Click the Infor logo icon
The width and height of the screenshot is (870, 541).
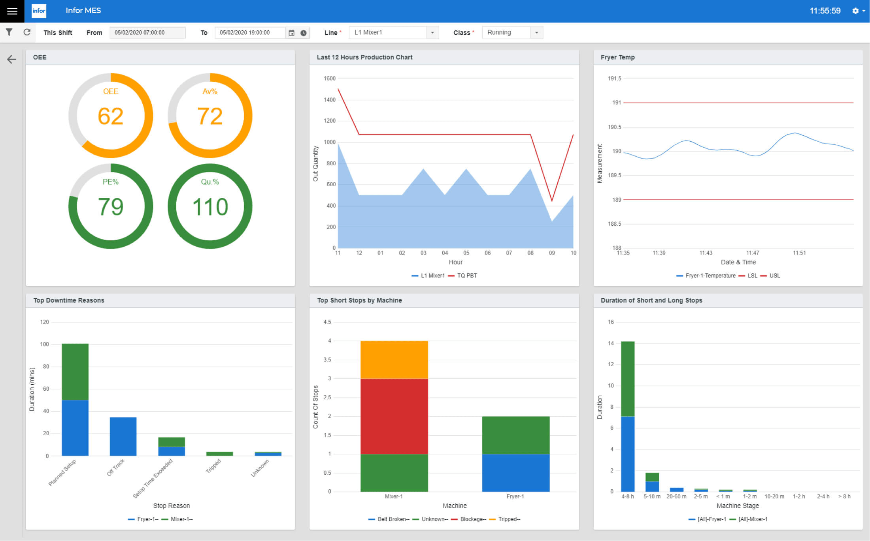pyautogui.click(x=39, y=11)
